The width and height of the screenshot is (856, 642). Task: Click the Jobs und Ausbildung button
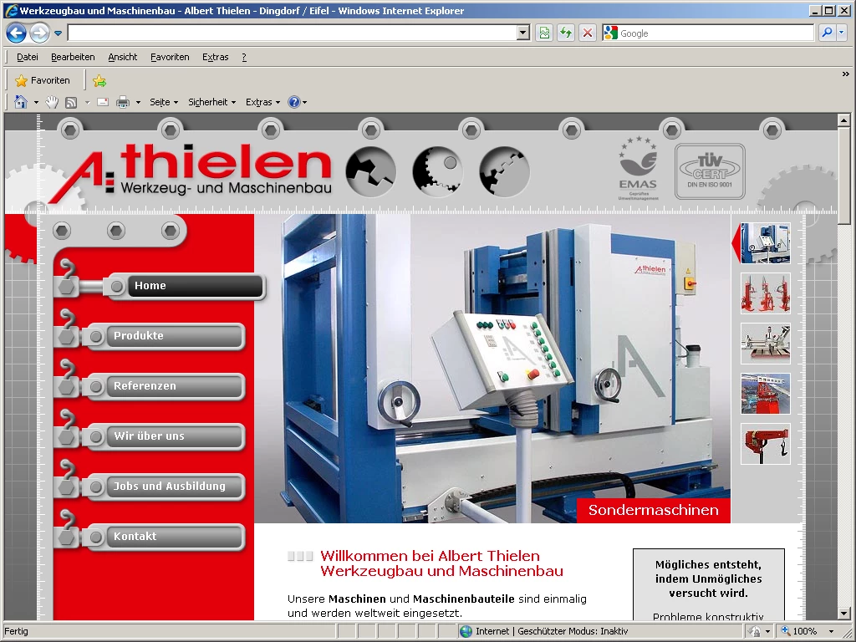point(170,487)
